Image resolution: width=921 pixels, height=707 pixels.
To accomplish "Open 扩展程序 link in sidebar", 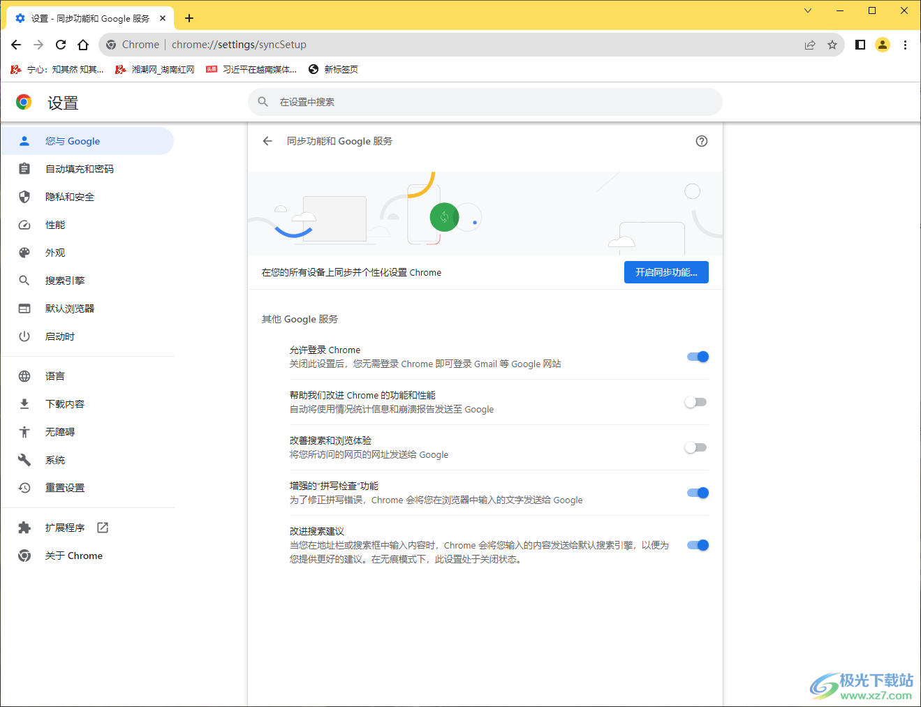I will pos(87,528).
